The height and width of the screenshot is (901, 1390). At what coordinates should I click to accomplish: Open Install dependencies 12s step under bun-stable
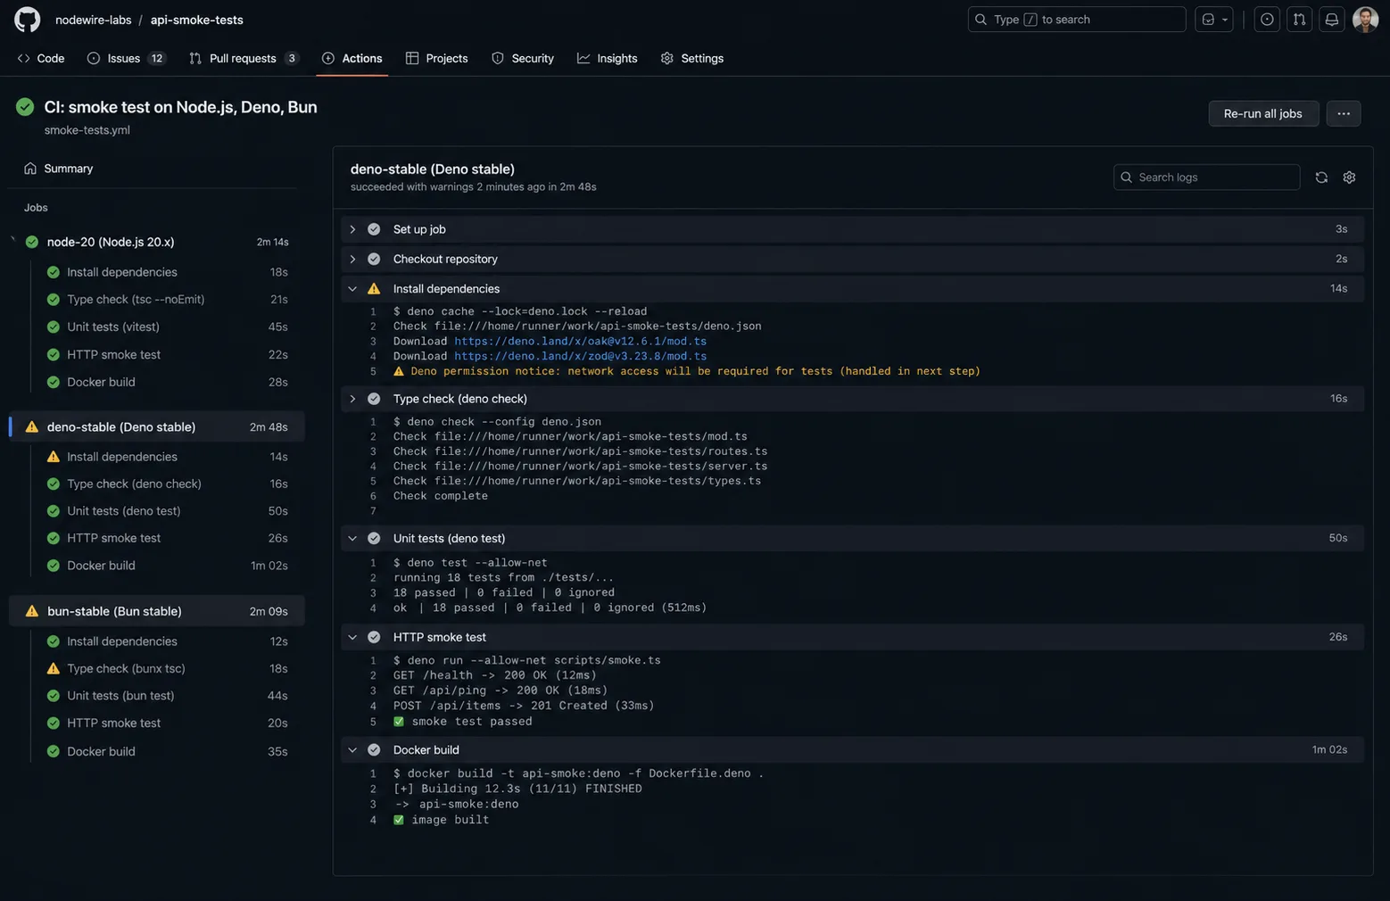tap(168, 641)
